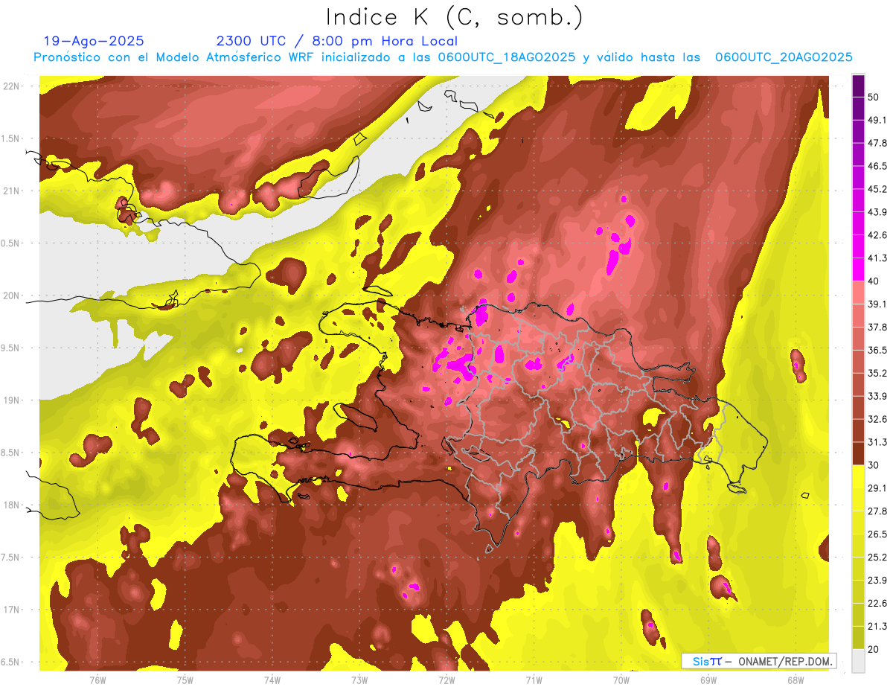
Task: Click the '76W' longitude axis label
Action: 97,680
